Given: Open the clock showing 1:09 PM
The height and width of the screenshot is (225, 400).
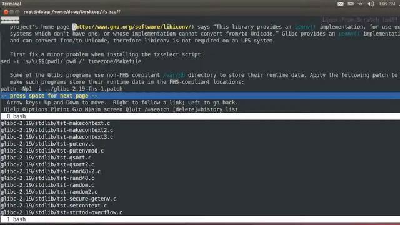Looking at the screenshot, I should [387, 4].
